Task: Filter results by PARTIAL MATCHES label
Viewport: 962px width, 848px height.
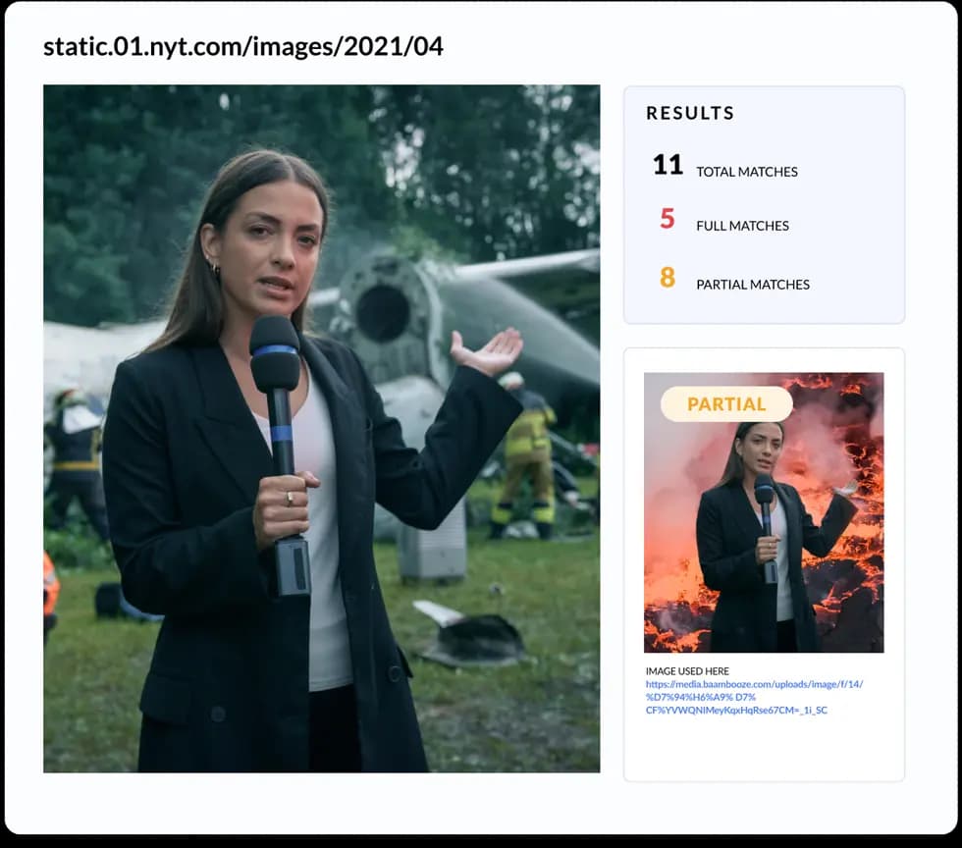Action: pyautogui.click(x=753, y=285)
